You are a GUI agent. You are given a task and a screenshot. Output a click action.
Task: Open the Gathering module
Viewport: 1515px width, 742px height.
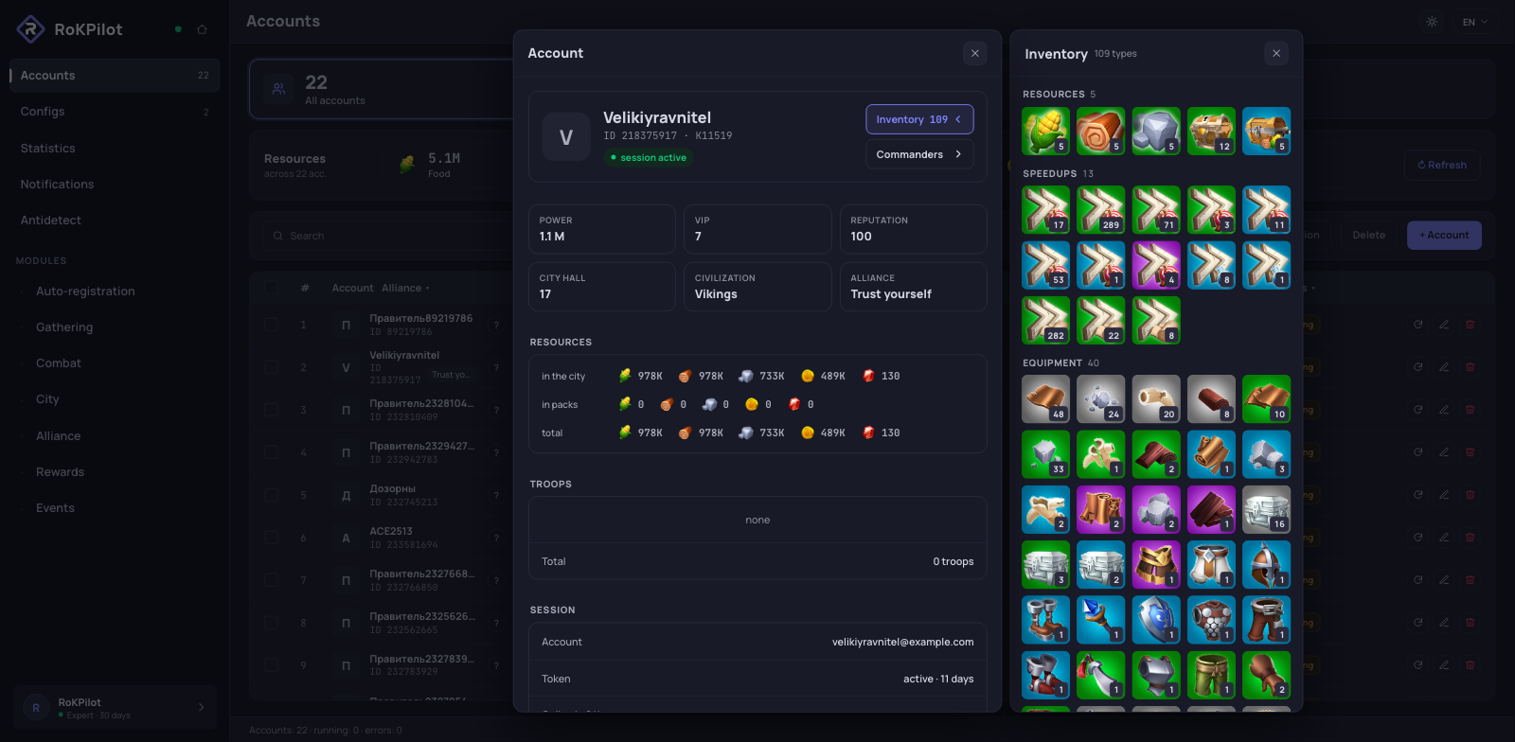pyautogui.click(x=115, y=327)
